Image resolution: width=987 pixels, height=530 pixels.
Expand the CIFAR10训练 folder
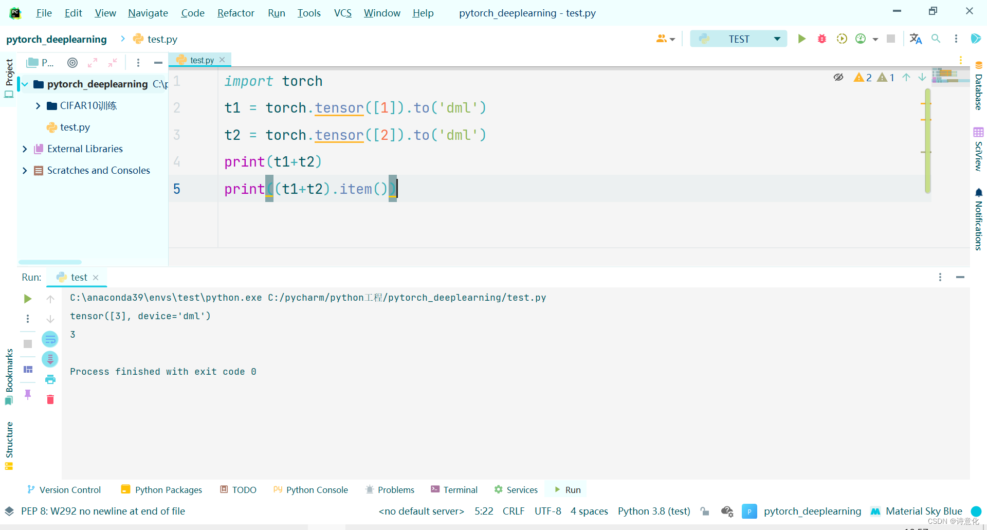coord(38,105)
